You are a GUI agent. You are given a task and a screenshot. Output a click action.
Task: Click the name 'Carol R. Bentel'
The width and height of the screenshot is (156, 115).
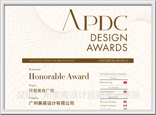pos(107,92)
